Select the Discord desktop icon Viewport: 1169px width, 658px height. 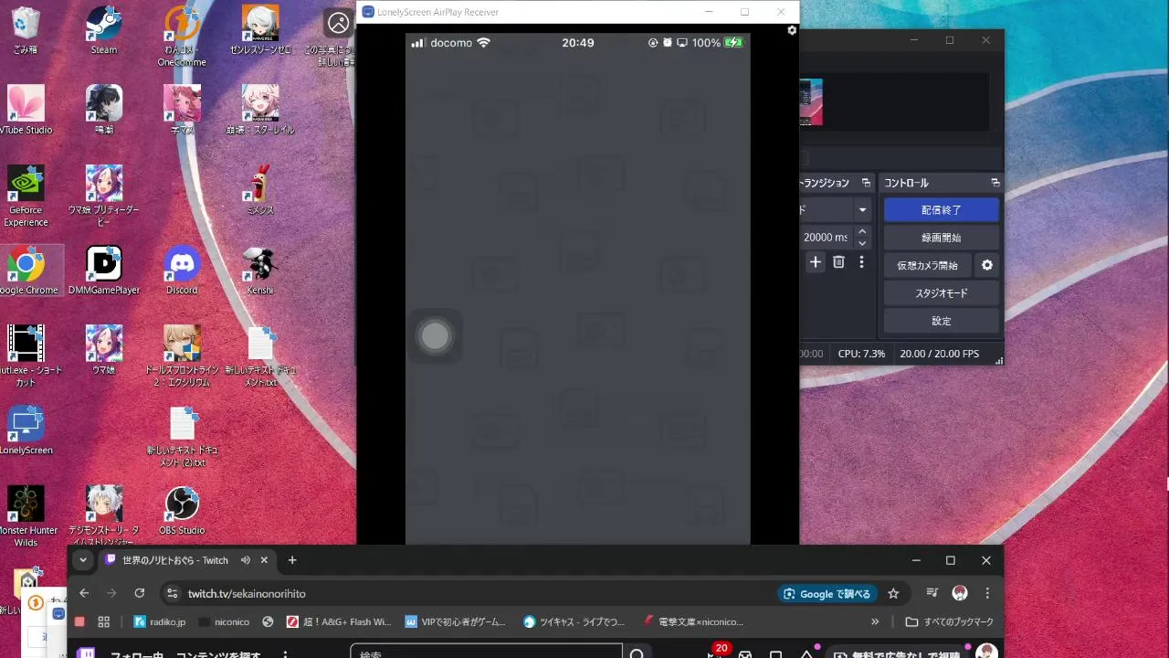(x=182, y=270)
